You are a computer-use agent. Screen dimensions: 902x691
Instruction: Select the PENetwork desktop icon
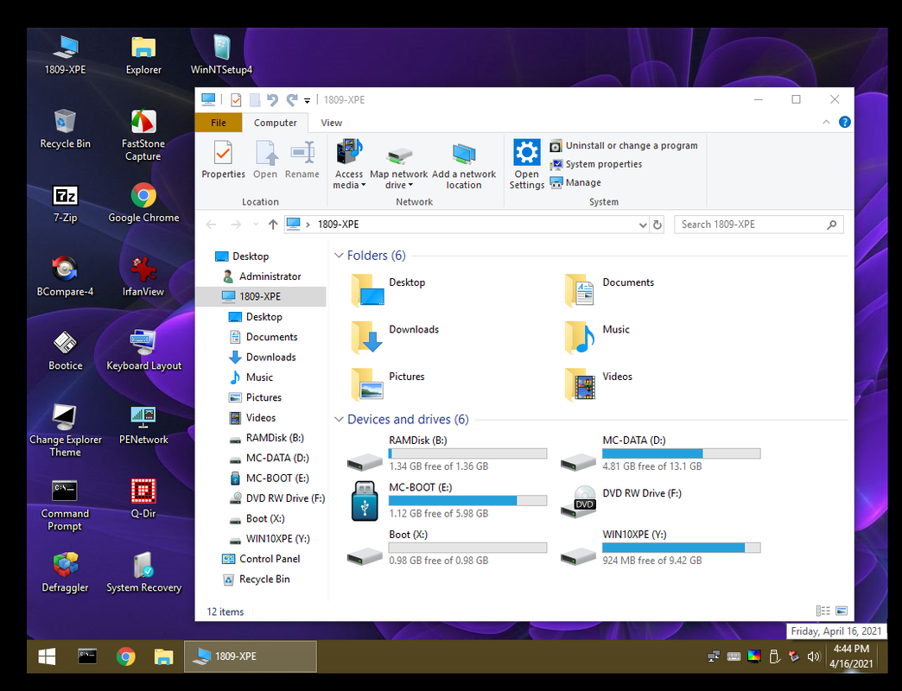(143, 425)
